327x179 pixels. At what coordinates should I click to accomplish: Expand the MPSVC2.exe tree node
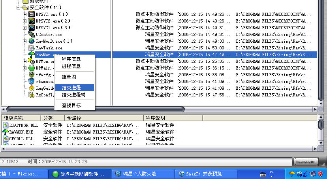click(24, 21)
